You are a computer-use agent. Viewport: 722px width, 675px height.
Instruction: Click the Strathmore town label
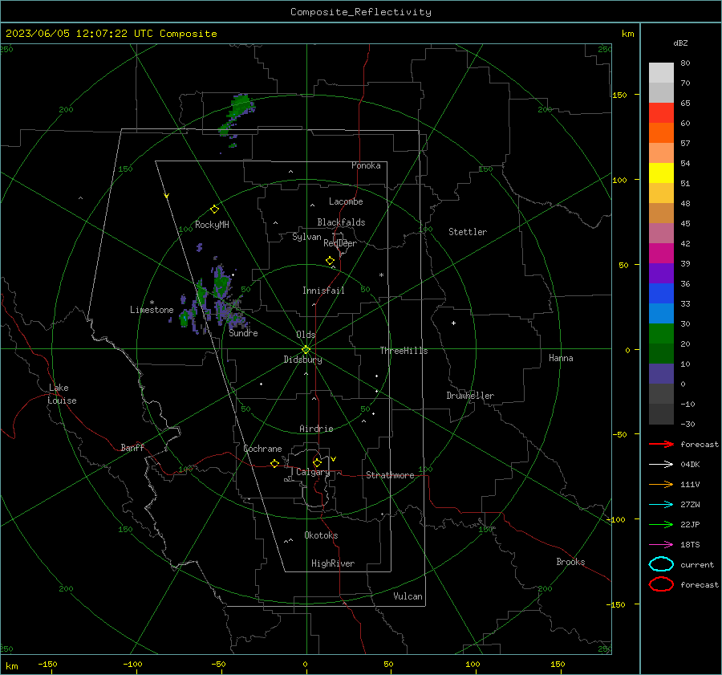click(390, 475)
